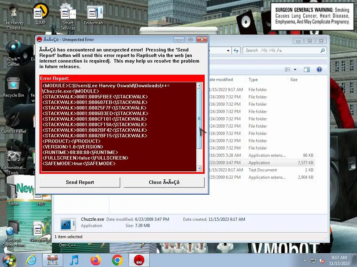The height and width of the screenshot is (267, 357).
Task: Click the network status tray icon
Action: [x=313, y=261]
